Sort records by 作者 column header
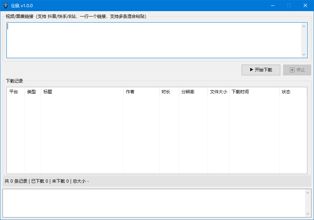The width and height of the screenshot is (314, 220). pos(141,92)
